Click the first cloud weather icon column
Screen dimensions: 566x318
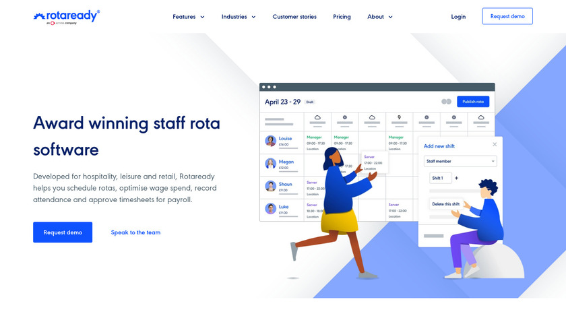[x=317, y=117]
